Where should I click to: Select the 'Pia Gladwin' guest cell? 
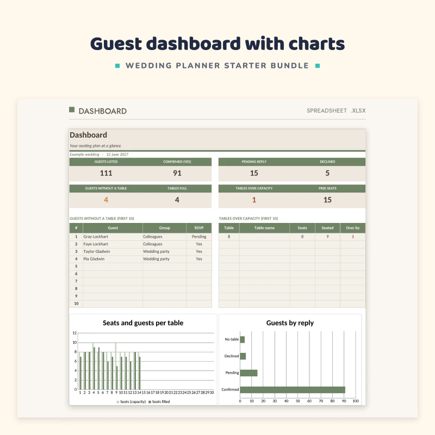coord(113,259)
